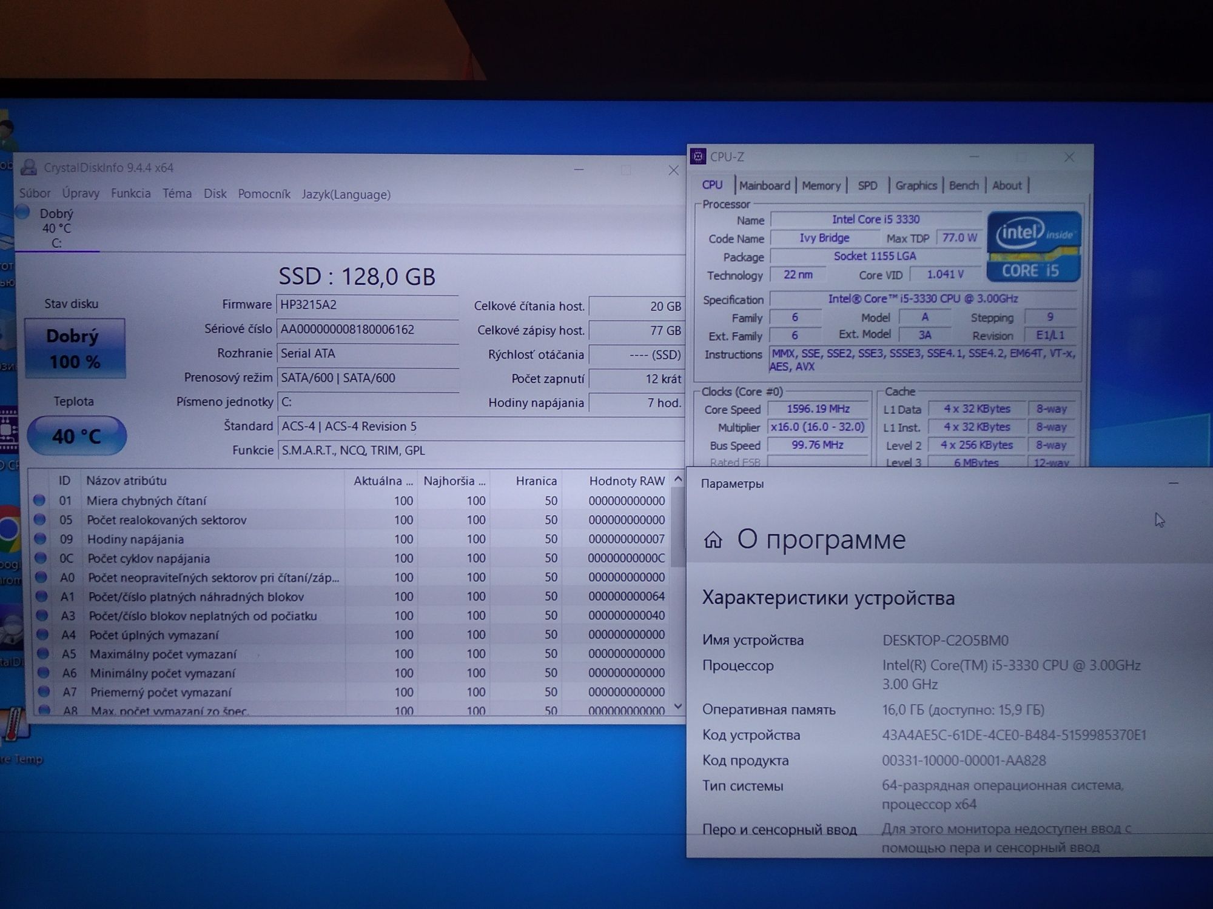
Task: Click status dot for A7 Priemerný počet vymazaní
Action: pos(43,691)
